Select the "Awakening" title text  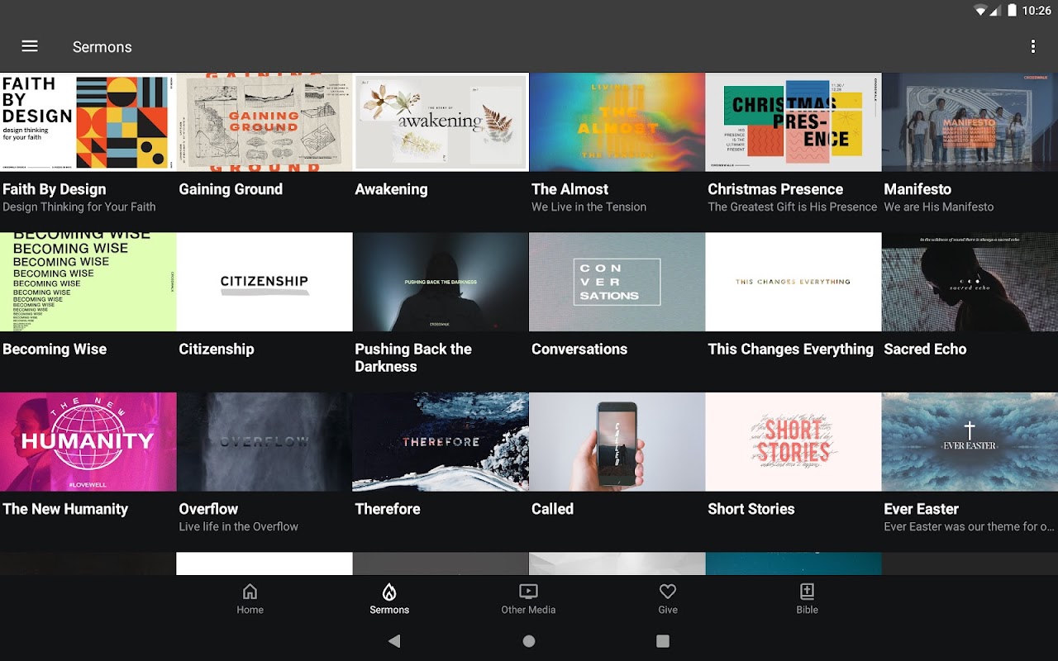tap(392, 189)
